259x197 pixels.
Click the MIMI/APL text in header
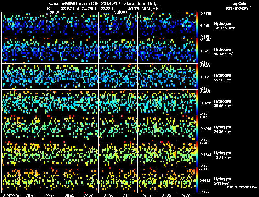coord(151,9)
